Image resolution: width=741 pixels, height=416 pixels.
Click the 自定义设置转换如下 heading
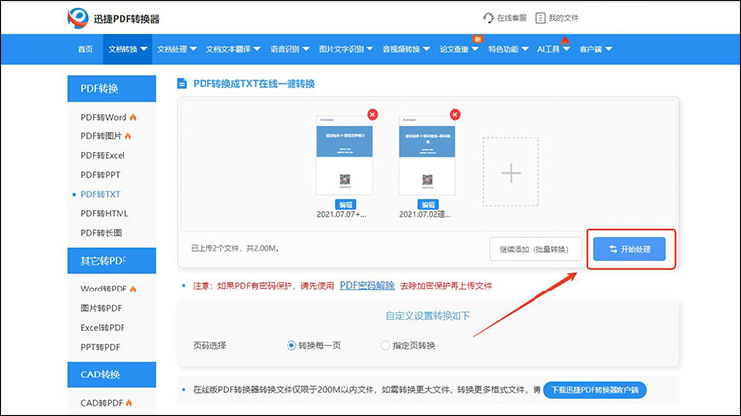[x=428, y=316]
